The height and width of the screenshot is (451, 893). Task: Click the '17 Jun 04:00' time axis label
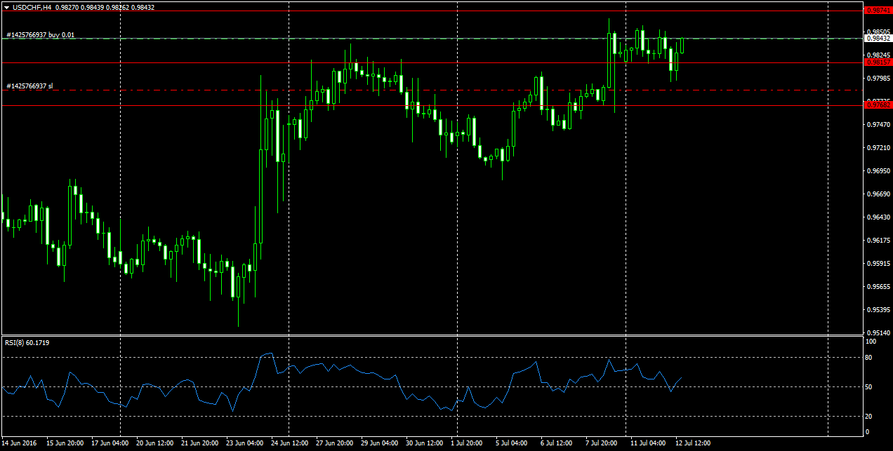tap(110, 443)
